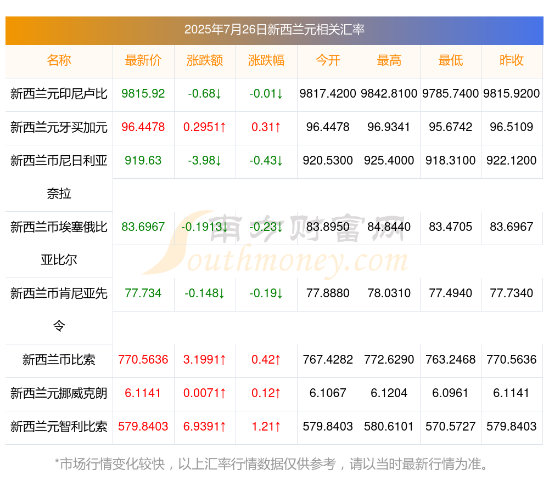Click the high value 6.1204

[389, 393]
